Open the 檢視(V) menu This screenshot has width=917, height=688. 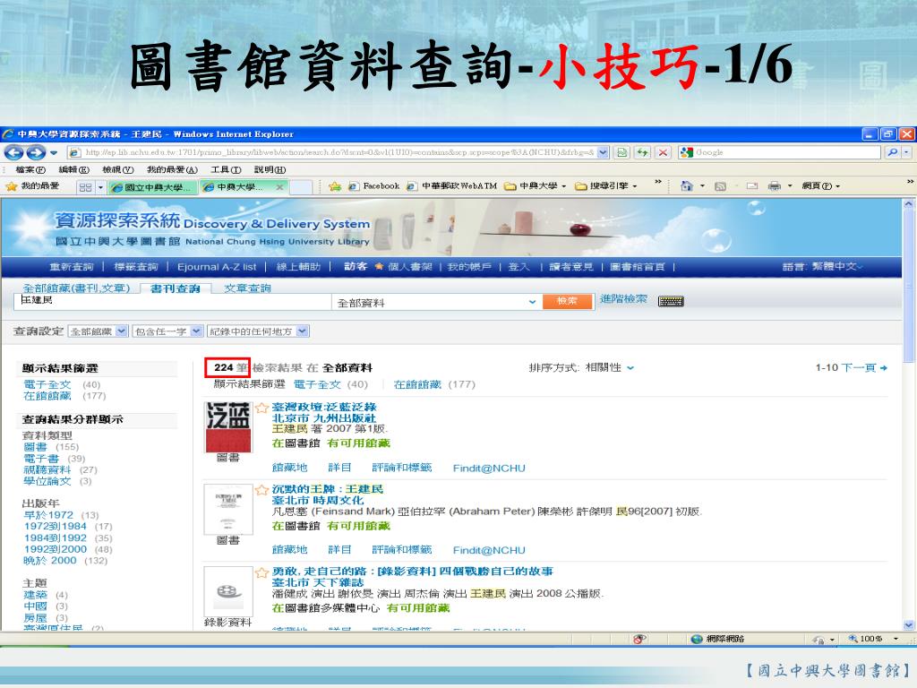(117, 169)
